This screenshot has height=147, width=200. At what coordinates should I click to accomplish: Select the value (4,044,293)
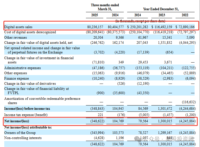(x=187, y=43)
